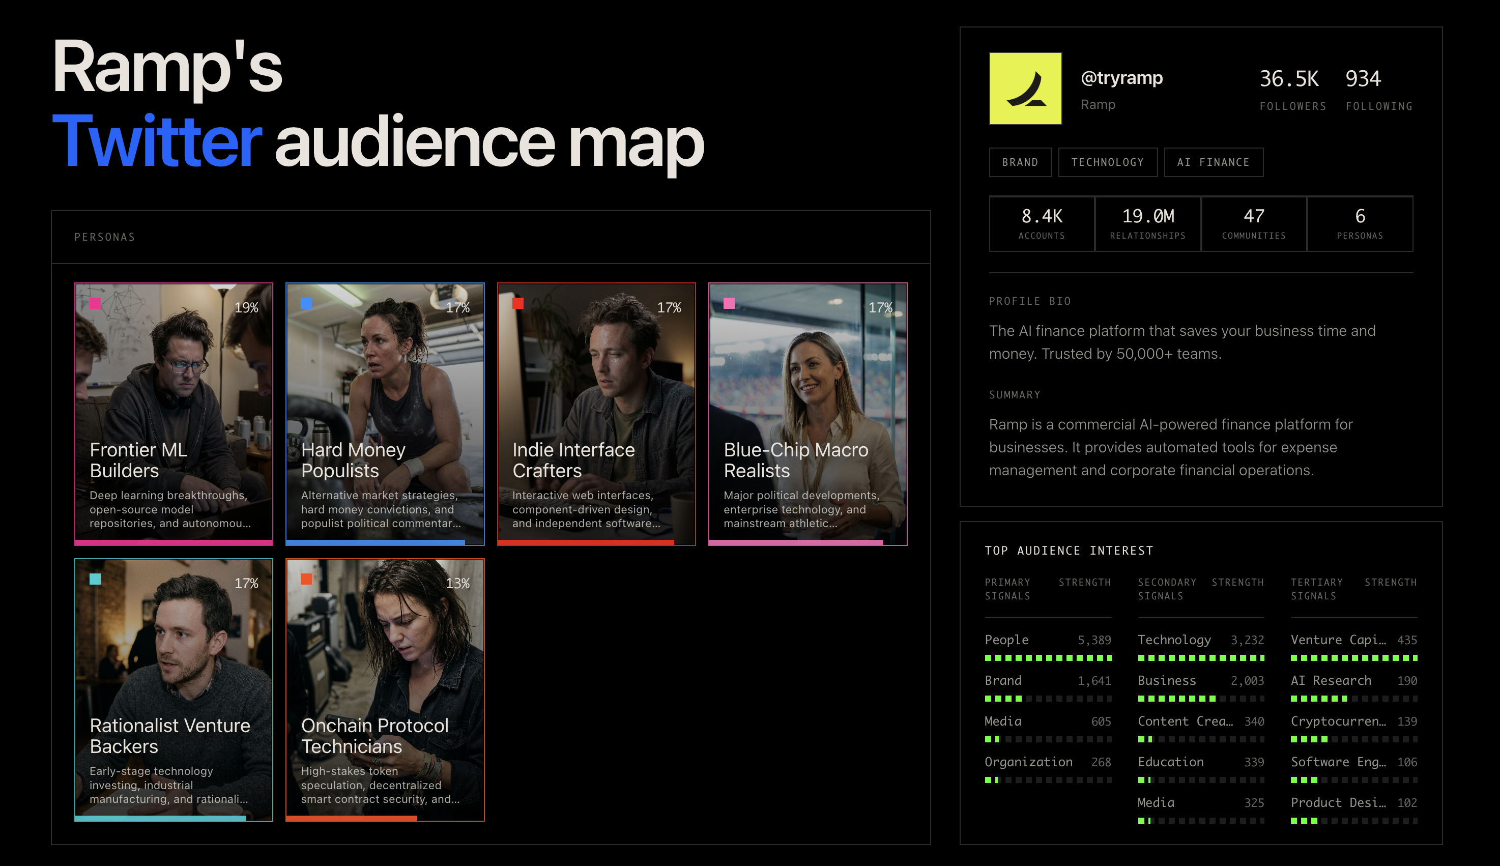Select the Venture Capi… tertiary signal
This screenshot has height=866, width=1500.
pos(1353,647)
